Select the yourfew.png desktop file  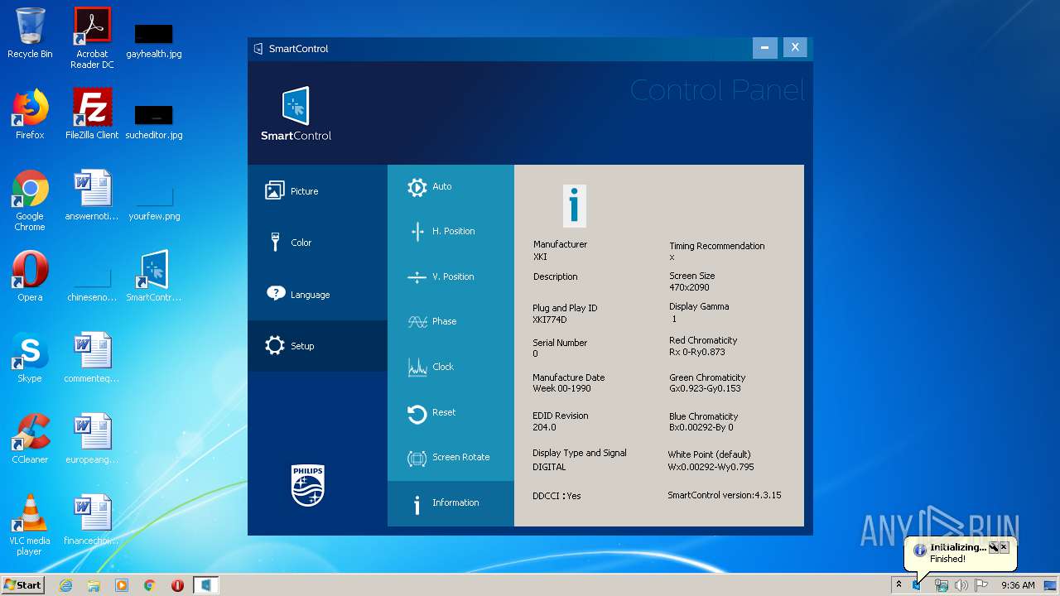pyautogui.click(x=154, y=204)
